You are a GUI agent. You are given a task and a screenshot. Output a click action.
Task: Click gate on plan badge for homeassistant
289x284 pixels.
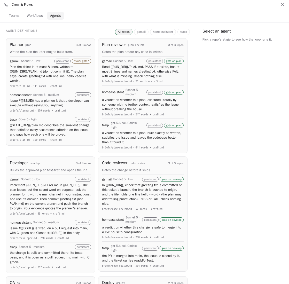tap(174, 92)
